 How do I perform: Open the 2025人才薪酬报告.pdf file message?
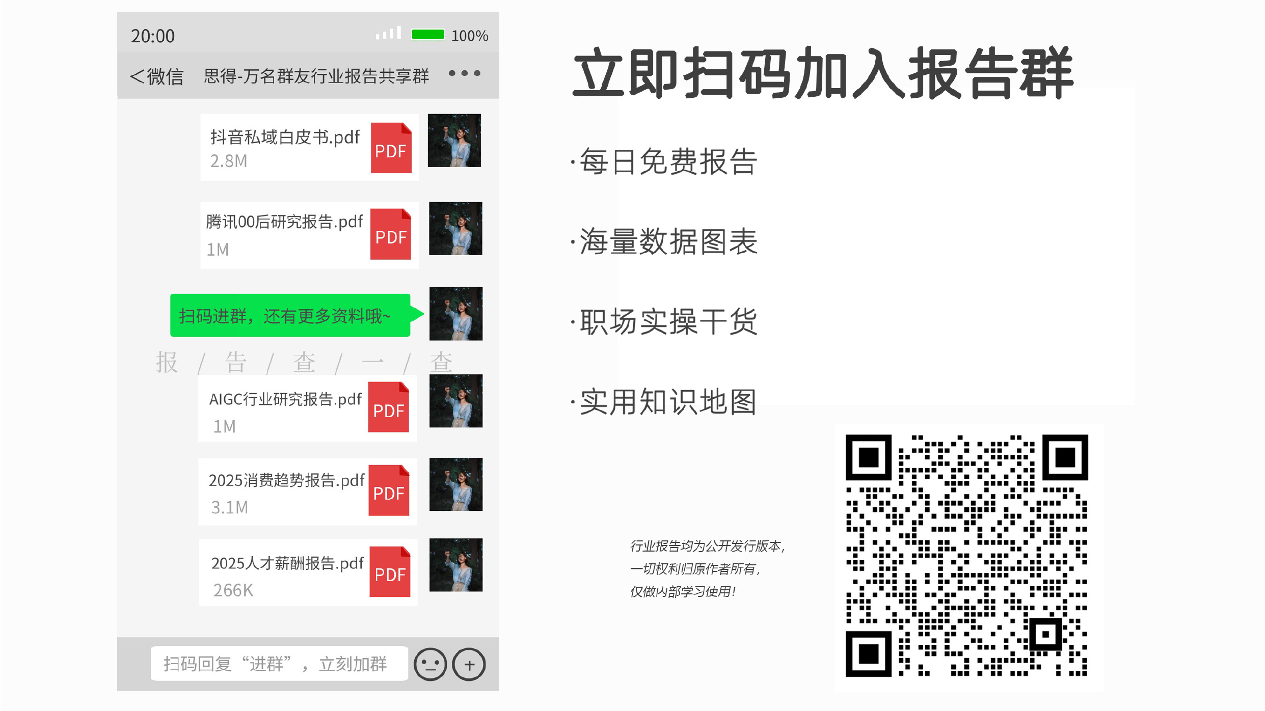[308, 572]
